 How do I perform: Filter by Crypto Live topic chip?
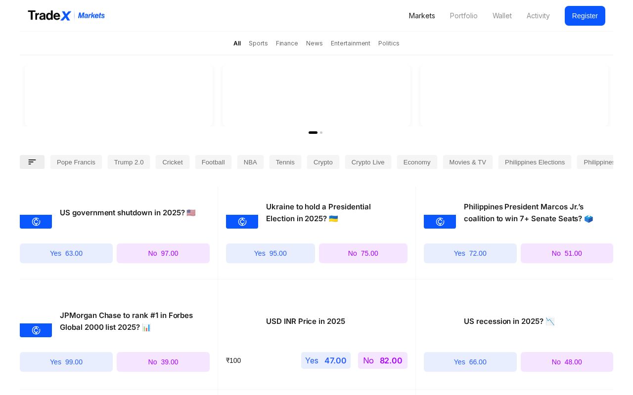pos(368,162)
